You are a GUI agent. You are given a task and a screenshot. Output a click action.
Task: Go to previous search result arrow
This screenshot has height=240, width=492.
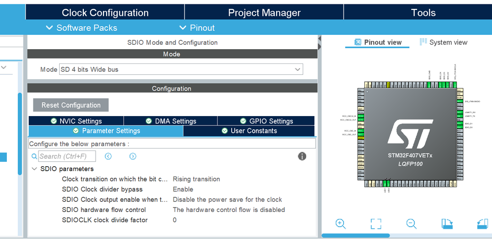tap(108, 156)
